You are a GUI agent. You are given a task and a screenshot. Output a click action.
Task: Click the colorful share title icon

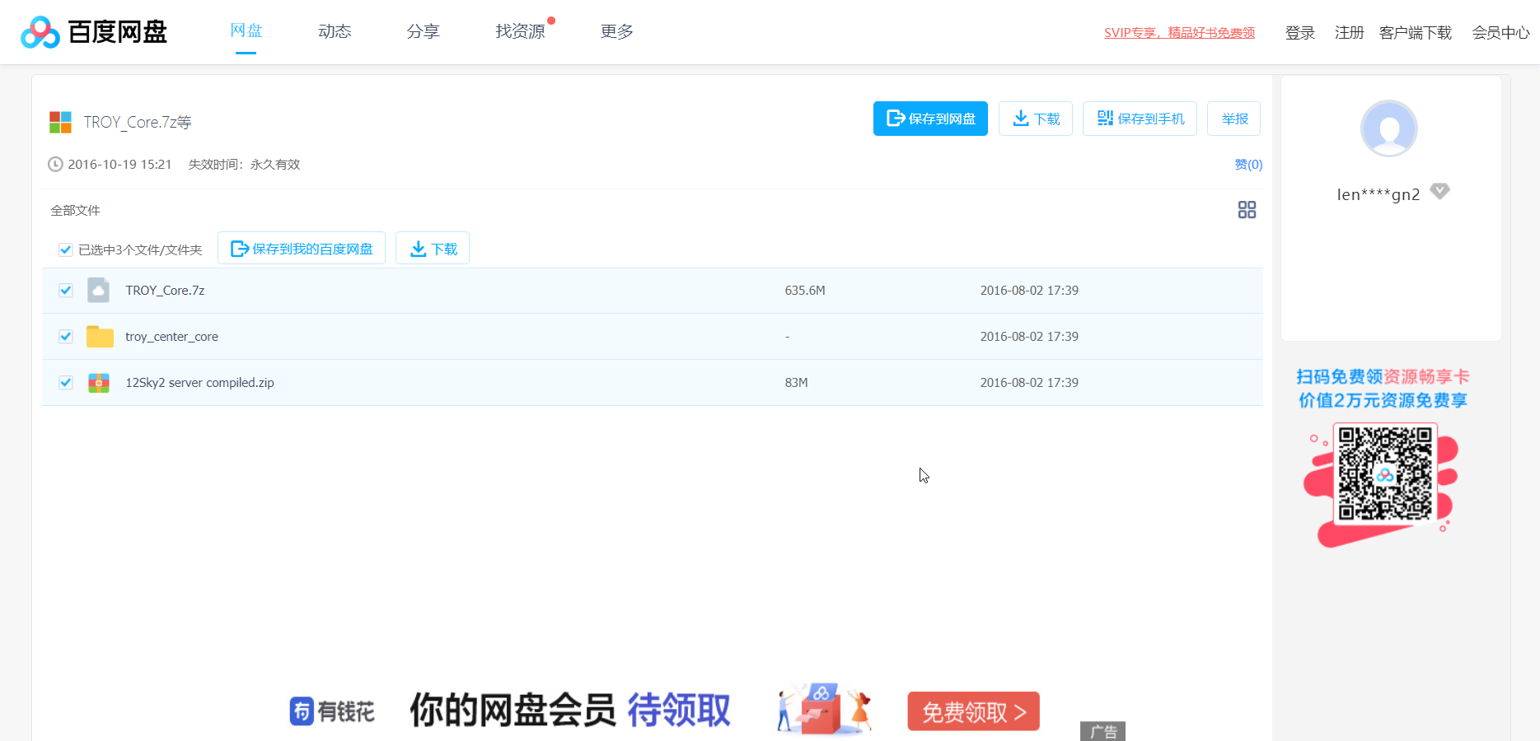tap(60, 122)
